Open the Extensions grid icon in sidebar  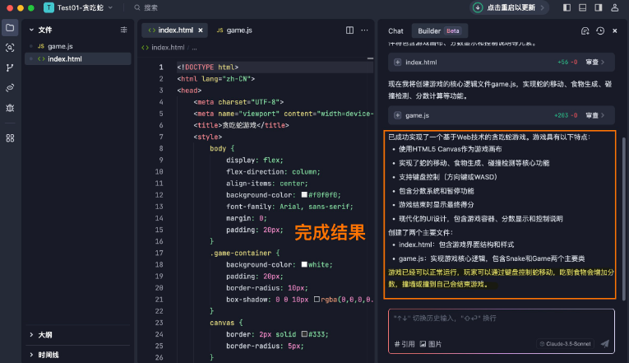click(10, 137)
